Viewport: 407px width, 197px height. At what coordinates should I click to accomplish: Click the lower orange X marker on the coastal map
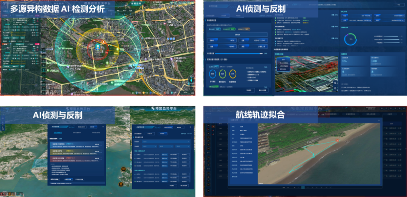(x=121, y=184)
